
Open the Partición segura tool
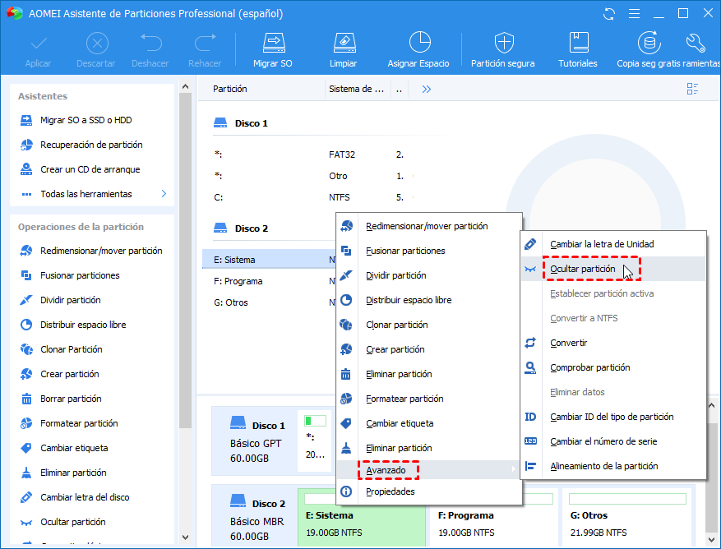(503, 49)
